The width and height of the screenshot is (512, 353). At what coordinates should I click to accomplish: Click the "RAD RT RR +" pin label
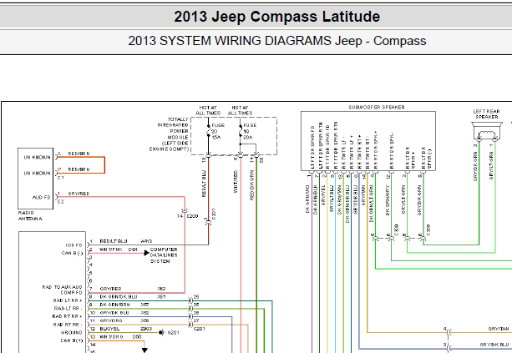click(x=68, y=316)
